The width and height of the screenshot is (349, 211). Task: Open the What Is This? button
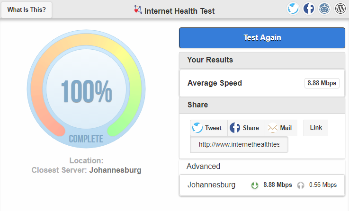pos(27,10)
